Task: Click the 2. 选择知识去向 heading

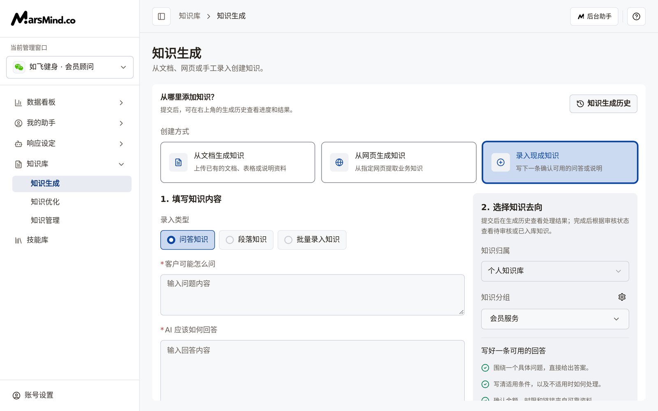Action: point(512,208)
